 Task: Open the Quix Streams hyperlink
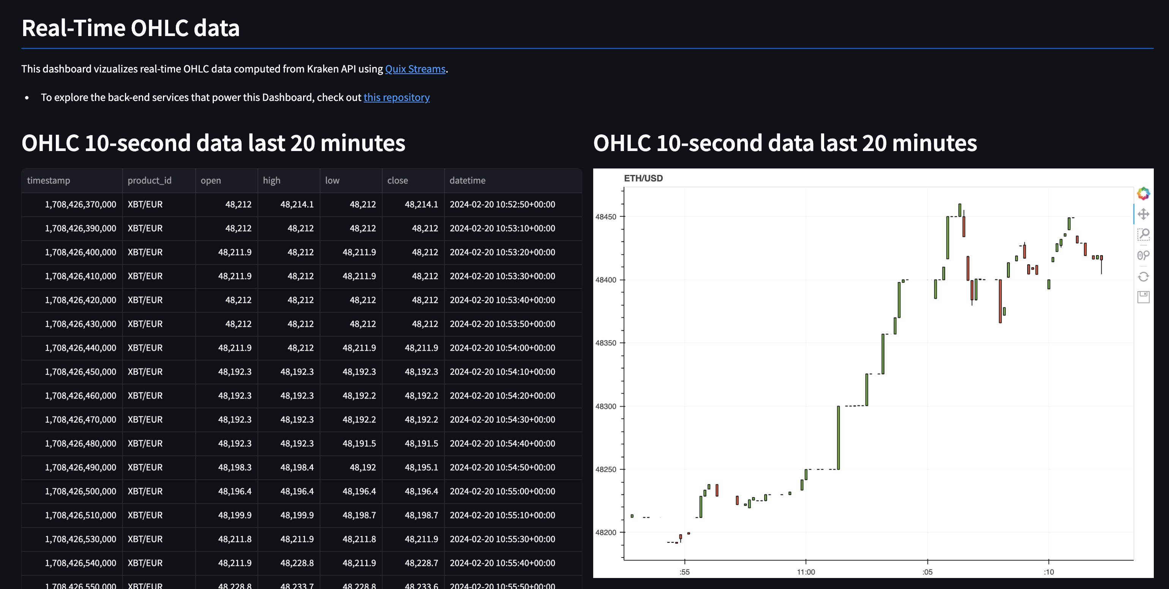click(x=414, y=69)
